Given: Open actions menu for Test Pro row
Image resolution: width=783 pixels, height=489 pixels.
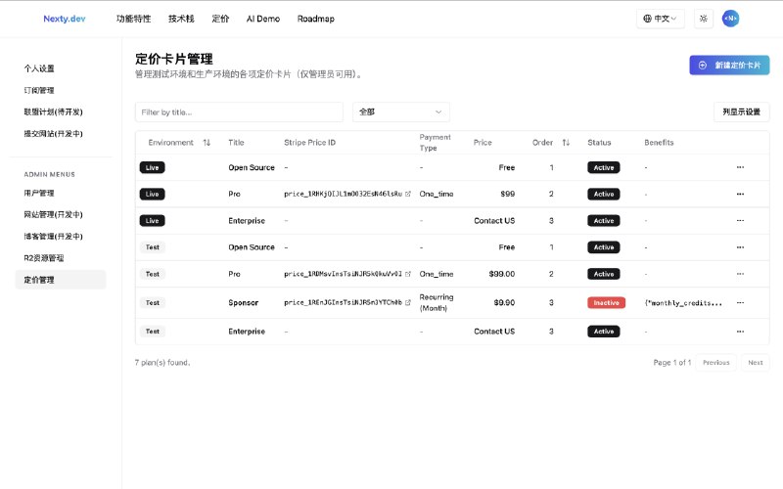Looking at the screenshot, I should [740, 274].
